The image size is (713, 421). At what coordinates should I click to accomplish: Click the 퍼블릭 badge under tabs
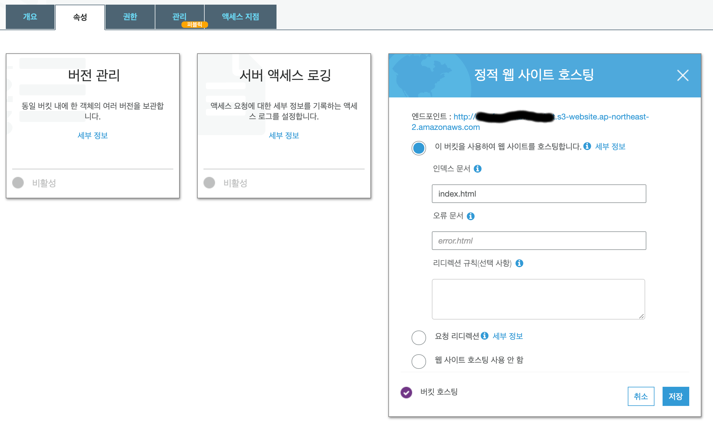click(x=194, y=25)
